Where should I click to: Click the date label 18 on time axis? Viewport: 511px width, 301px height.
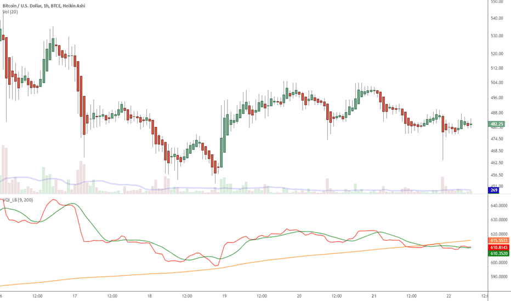150,296
